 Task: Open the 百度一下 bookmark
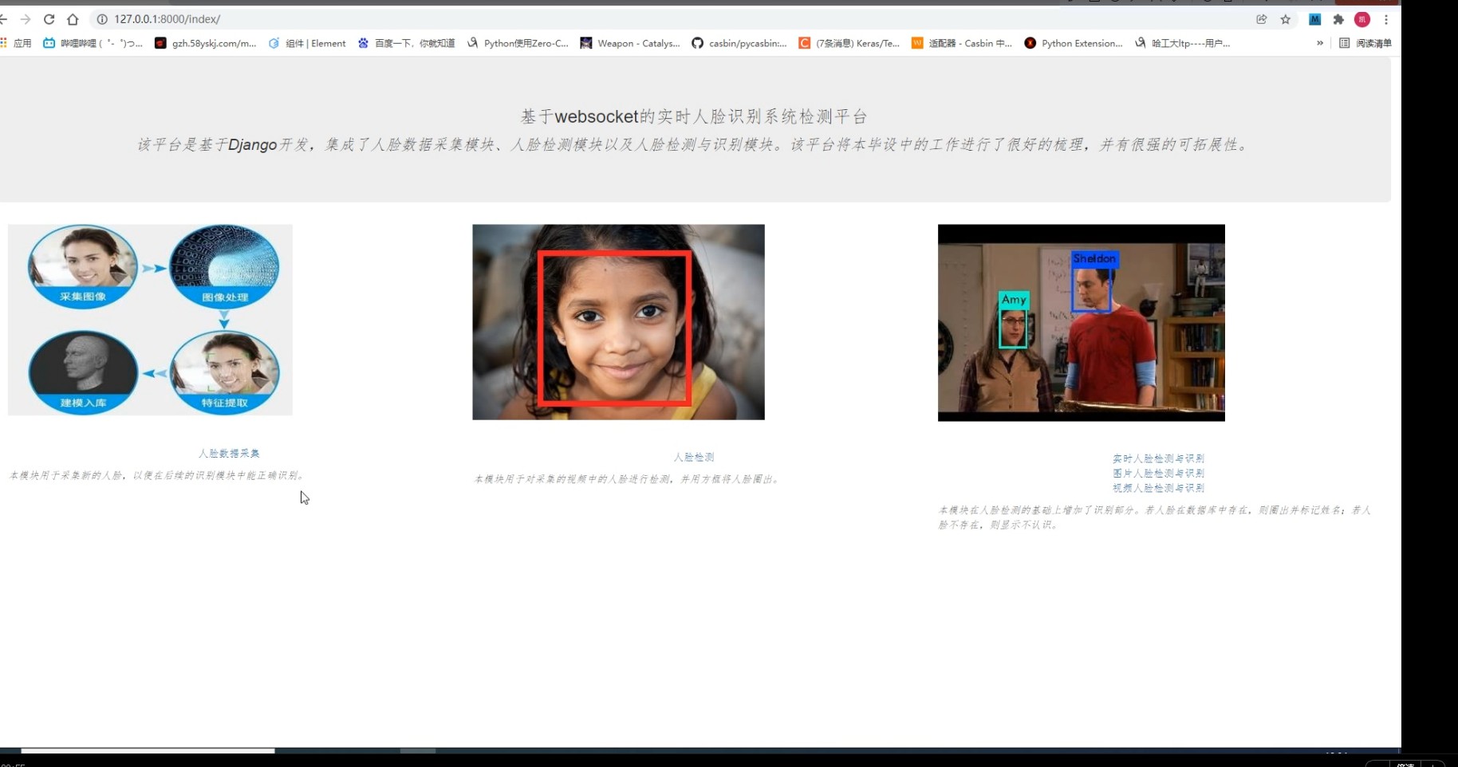click(407, 43)
